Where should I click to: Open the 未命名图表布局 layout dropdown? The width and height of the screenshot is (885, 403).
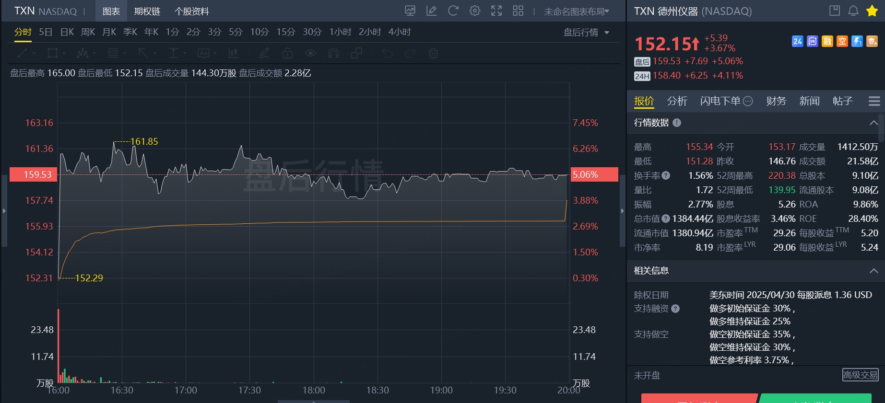click(x=577, y=12)
